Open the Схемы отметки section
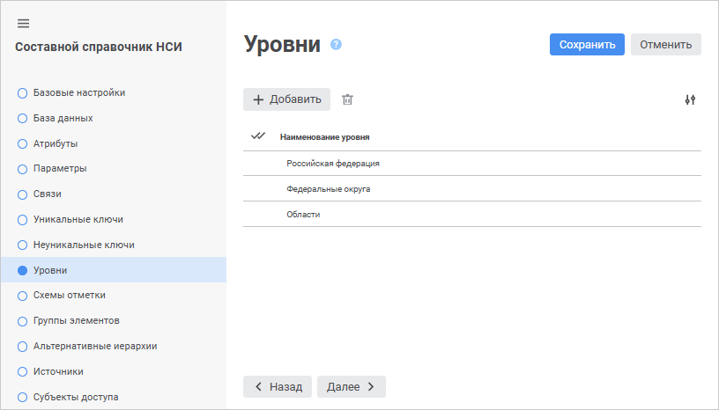The height and width of the screenshot is (410, 719). (x=69, y=295)
